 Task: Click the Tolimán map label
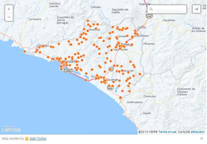coord(96,7)
